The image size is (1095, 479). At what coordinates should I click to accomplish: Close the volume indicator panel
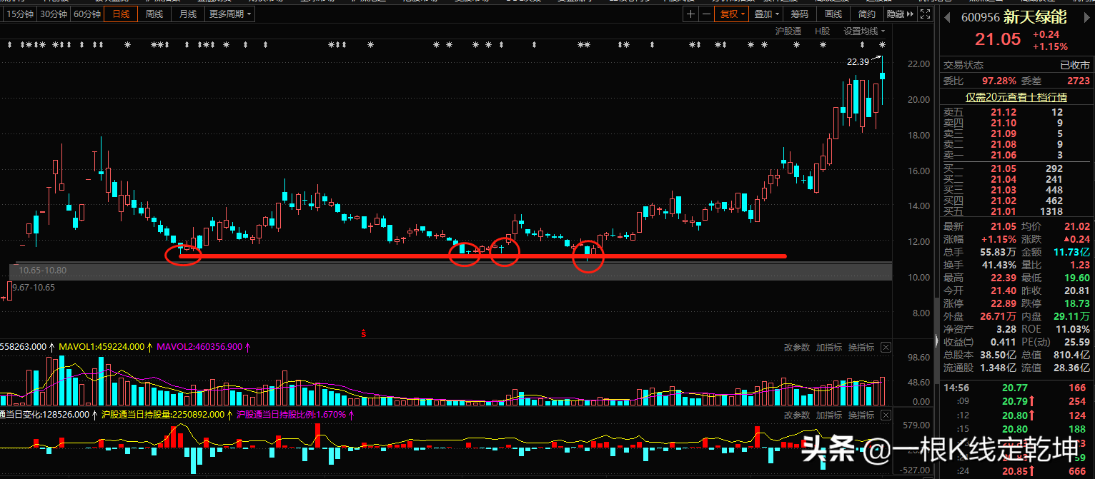[x=886, y=348]
